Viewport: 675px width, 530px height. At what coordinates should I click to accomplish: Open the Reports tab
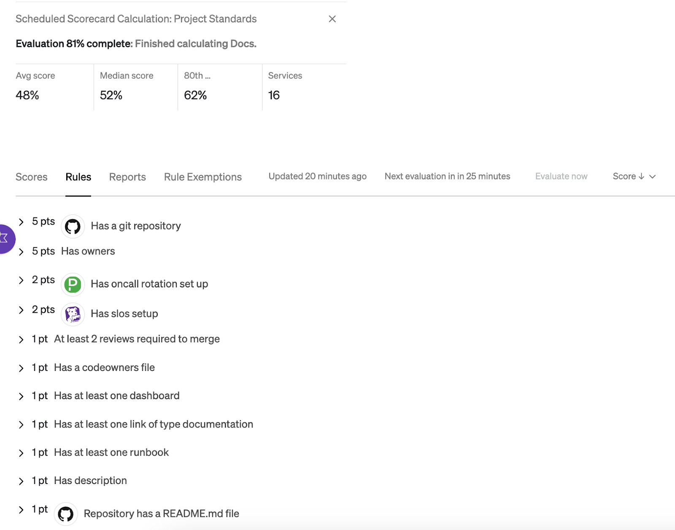(127, 177)
